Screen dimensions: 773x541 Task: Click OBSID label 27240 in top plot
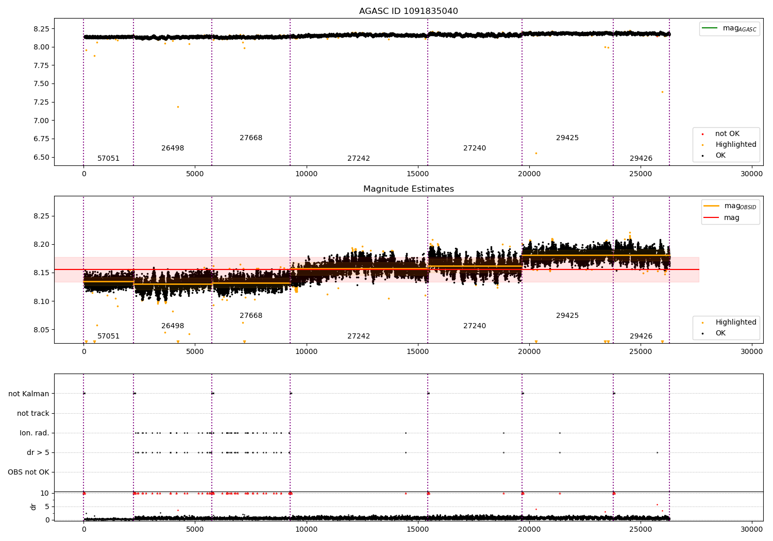(475, 148)
